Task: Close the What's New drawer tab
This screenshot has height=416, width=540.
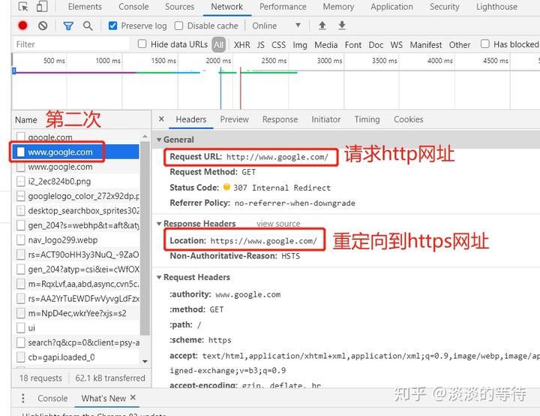Action: pyautogui.click(x=133, y=397)
